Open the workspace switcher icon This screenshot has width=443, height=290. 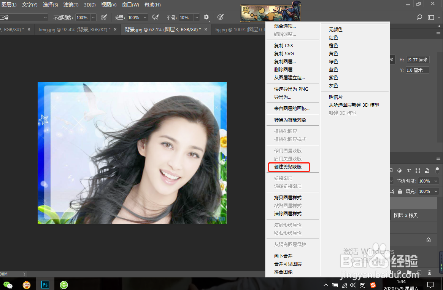click(431, 17)
